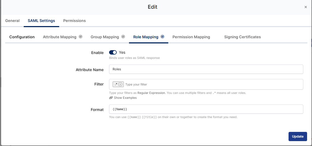Open the Attribute Mapping sub-tab
The image size is (312, 146).
pyautogui.click(x=59, y=37)
